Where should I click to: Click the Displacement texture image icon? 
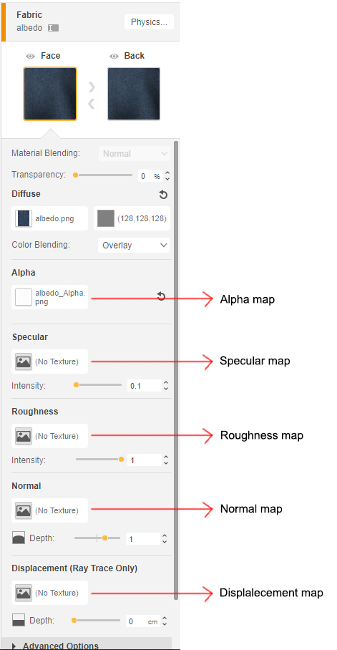point(24,593)
